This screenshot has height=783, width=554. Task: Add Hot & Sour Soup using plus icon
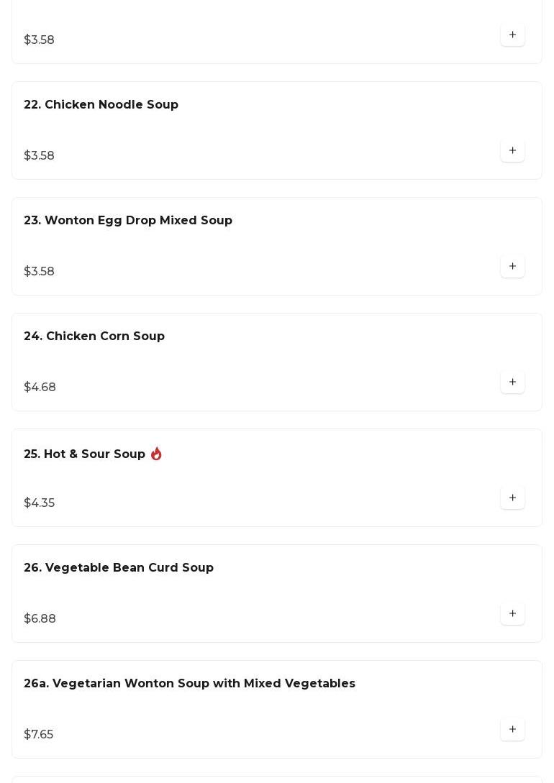pyautogui.click(x=512, y=498)
